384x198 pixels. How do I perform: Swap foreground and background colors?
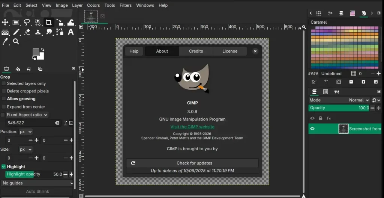42,50
